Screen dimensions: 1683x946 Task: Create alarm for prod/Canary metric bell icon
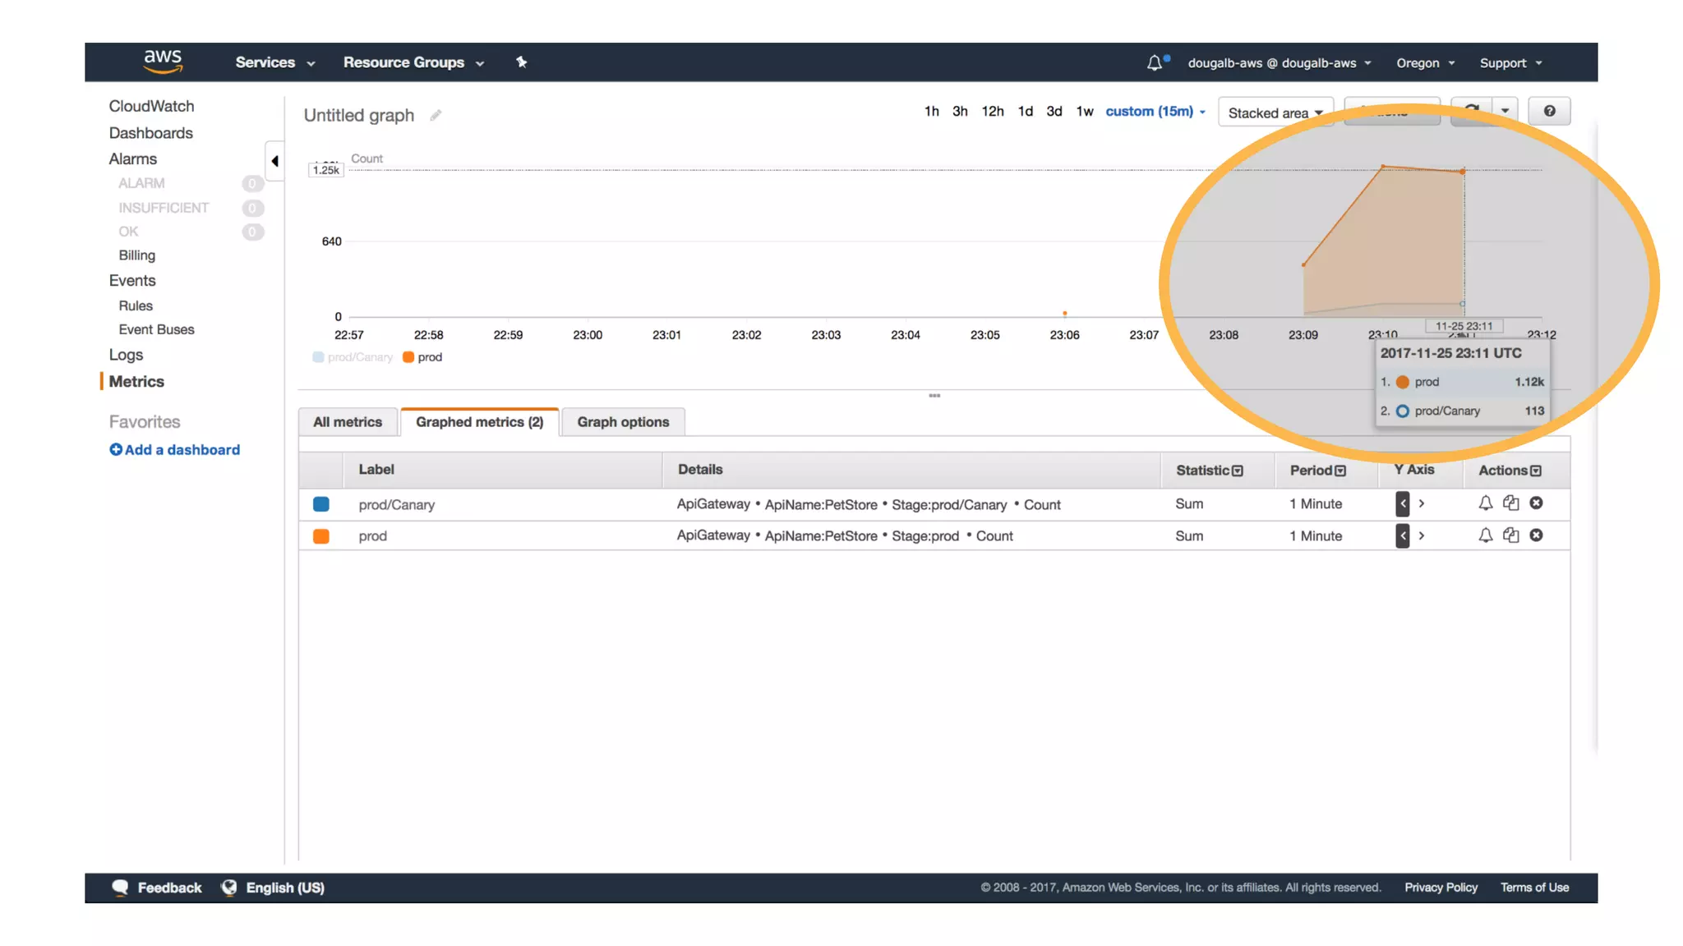1485,503
